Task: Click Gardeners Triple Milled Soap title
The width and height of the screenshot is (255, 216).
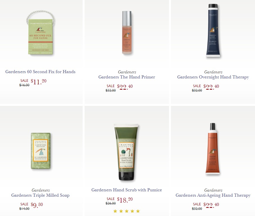Action: (x=40, y=195)
